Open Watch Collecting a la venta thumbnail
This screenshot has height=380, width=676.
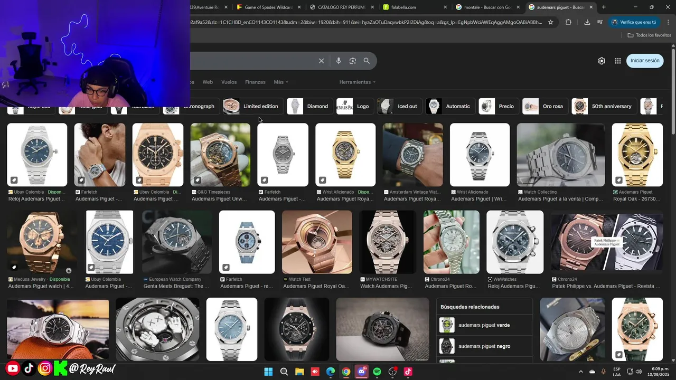coord(561,155)
